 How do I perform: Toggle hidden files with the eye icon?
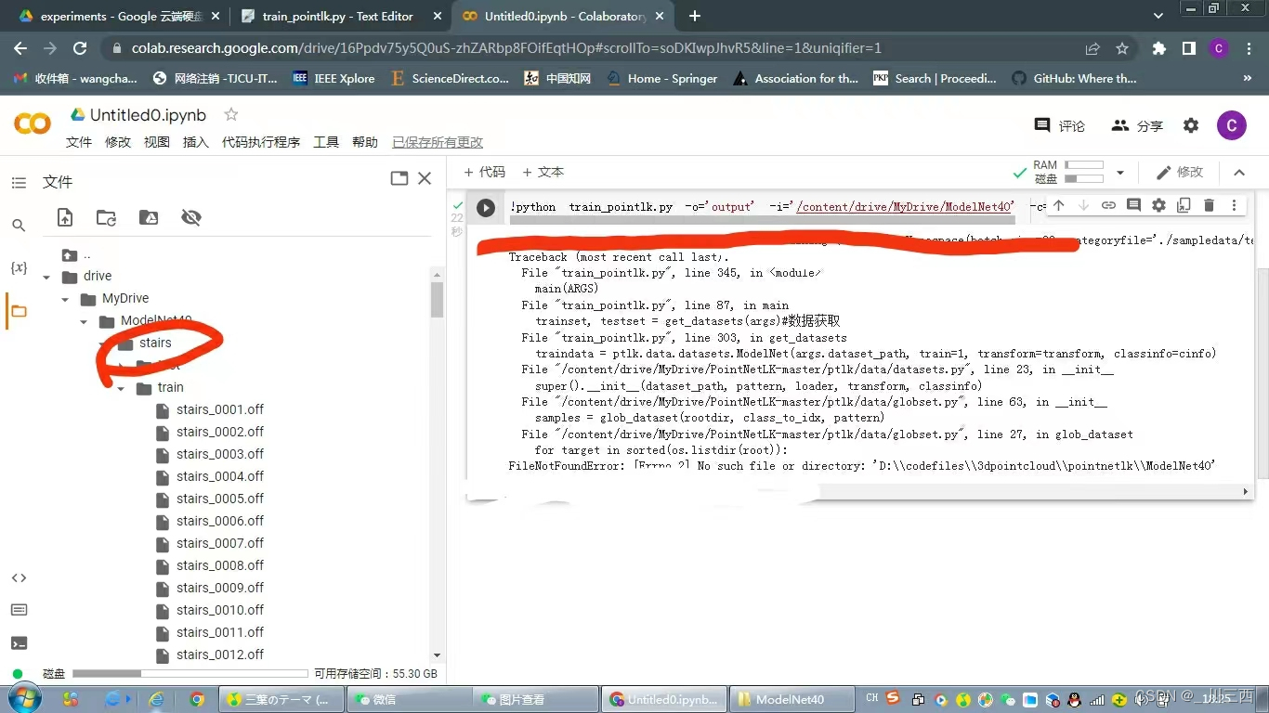(x=191, y=217)
